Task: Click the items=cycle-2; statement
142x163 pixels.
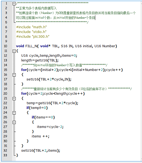Action: pyautogui.click(x=50, y=127)
